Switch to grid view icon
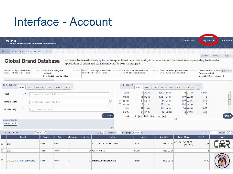The height and width of the screenshot is (174, 233). (x=102, y=133)
